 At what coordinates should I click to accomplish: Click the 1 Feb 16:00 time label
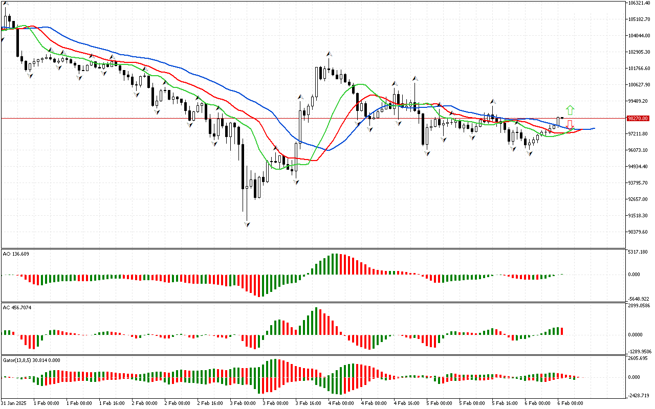112,403
